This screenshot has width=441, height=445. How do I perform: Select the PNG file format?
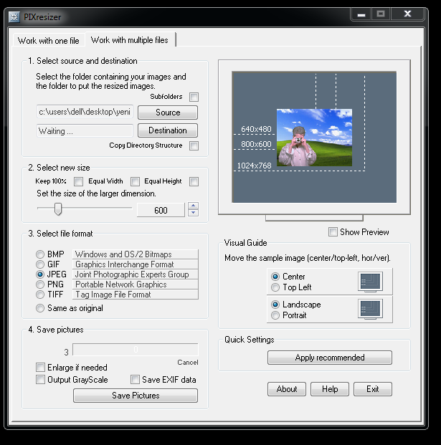pos(41,284)
